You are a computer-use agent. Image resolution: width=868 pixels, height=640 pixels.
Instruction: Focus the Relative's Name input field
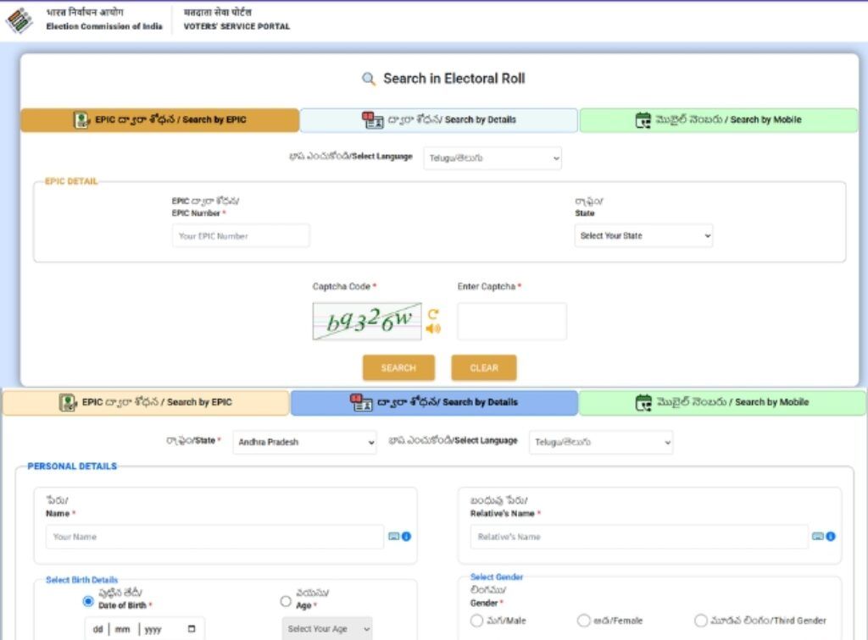pyautogui.click(x=639, y=537)
